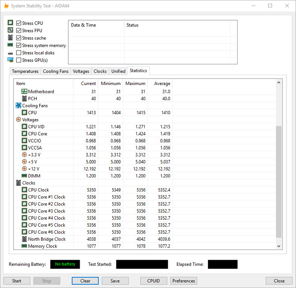Click the Save button
This screenshot has width=296, height=288.
[115, 281]
